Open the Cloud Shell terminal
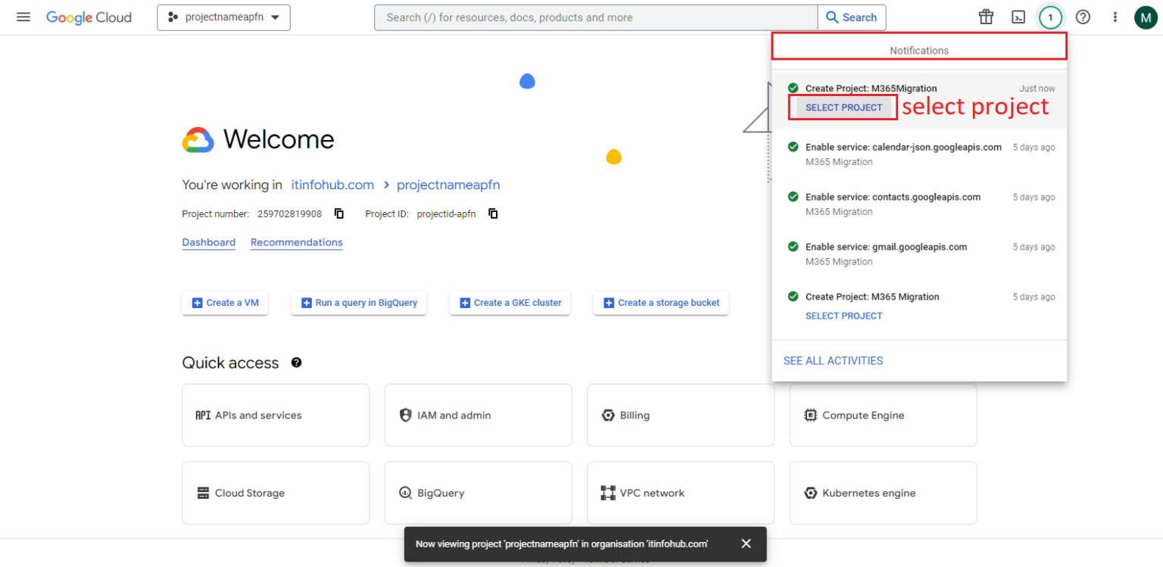This screenshot has height=567, width=1163. tap(1018, 17)
